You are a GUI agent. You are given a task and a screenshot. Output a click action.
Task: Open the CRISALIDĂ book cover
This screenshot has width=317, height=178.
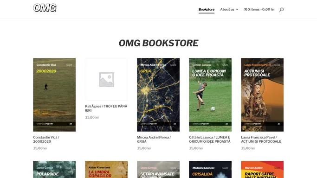[x=210, y=169]
